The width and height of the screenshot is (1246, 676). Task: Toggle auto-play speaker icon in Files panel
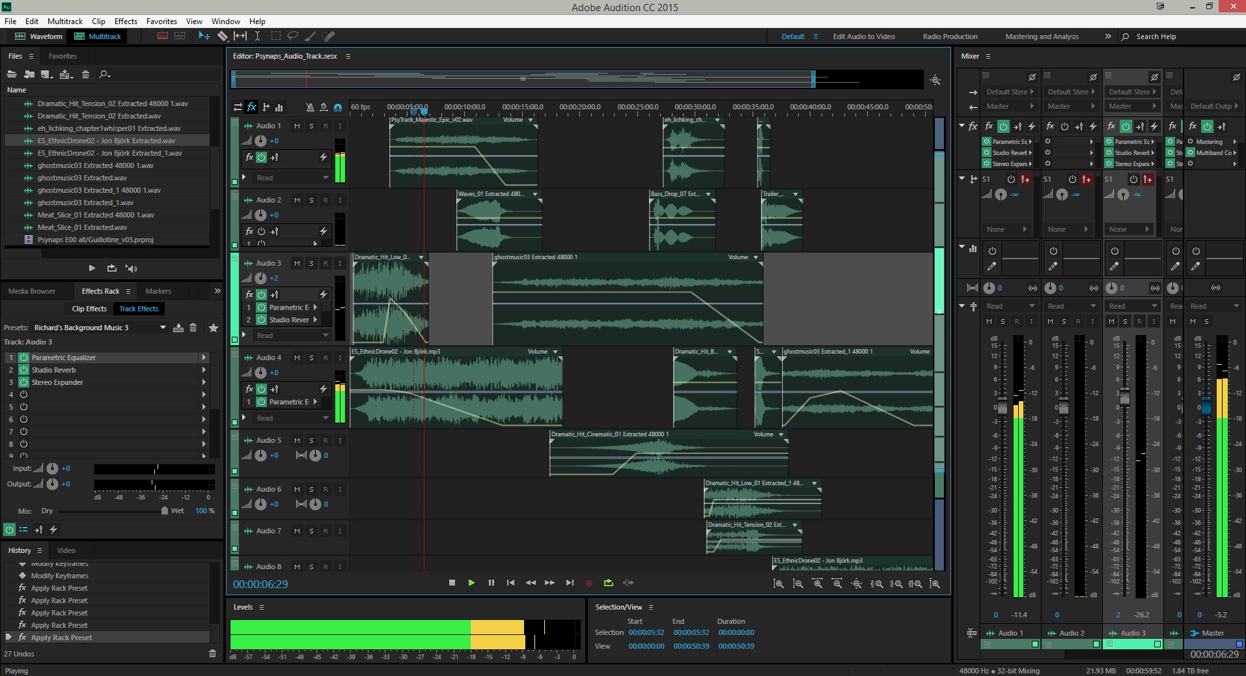point(132,268)
